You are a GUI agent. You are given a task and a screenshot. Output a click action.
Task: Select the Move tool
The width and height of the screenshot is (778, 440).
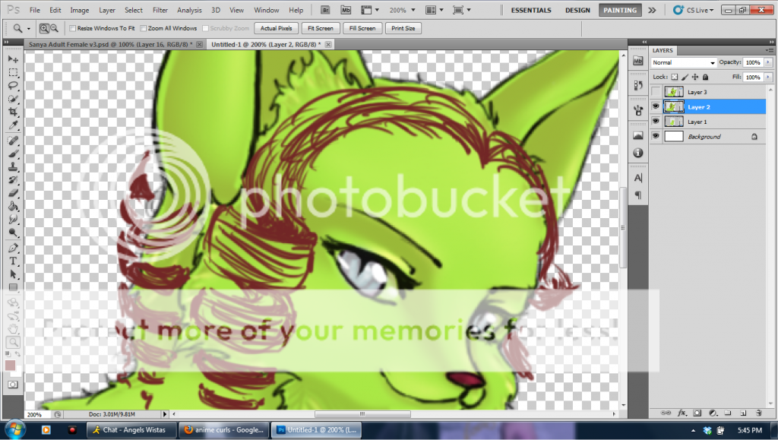coord(13,59)
